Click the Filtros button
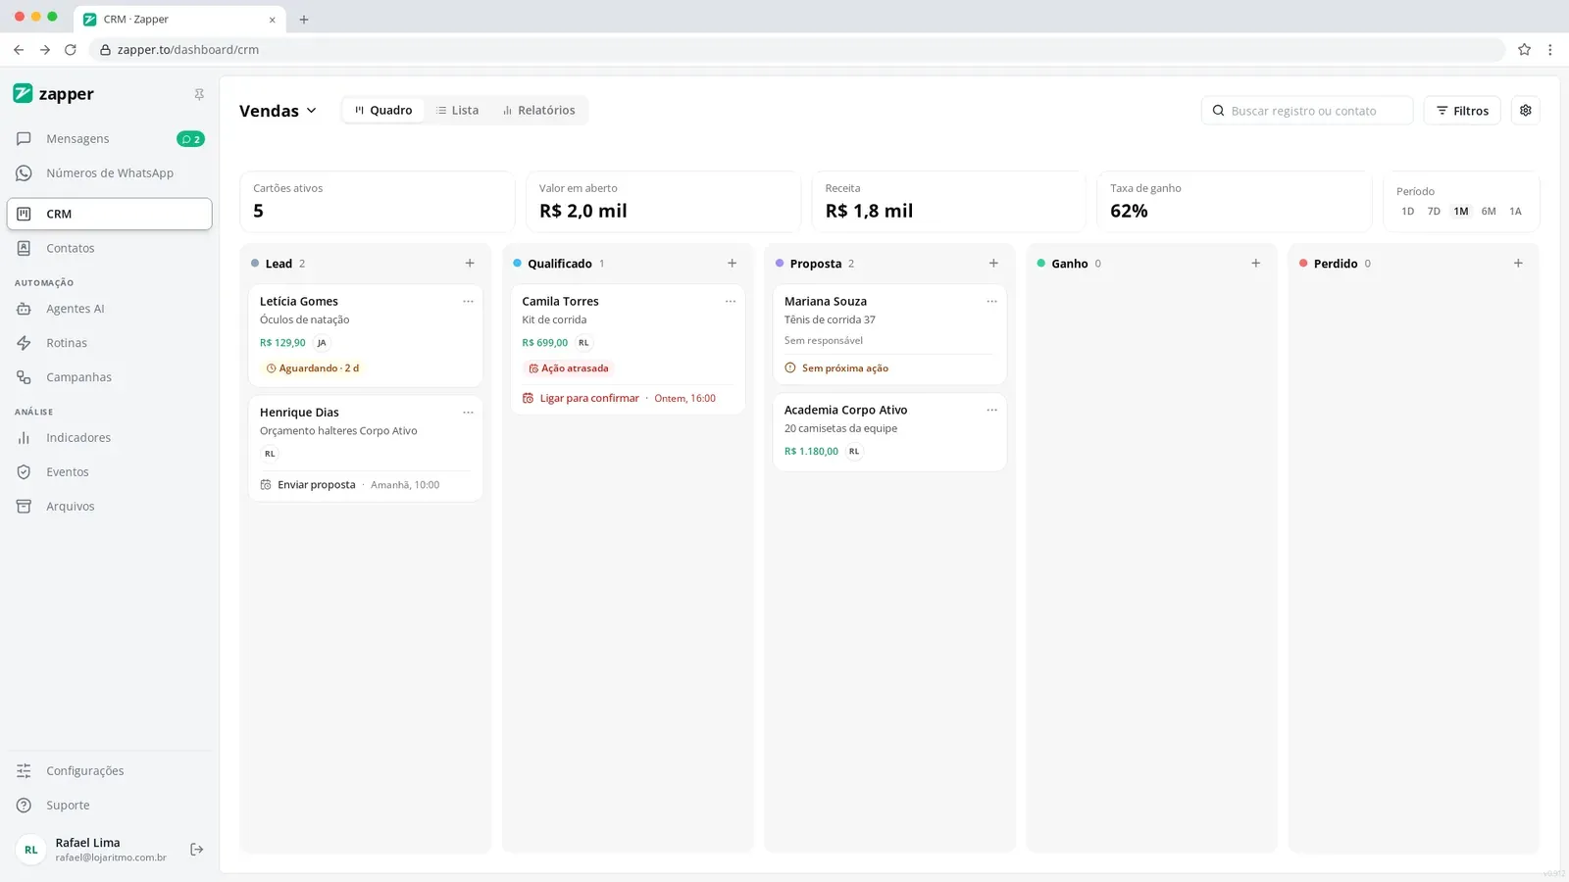Screen dimensions: 1569x882 [x=1462, y=111]
